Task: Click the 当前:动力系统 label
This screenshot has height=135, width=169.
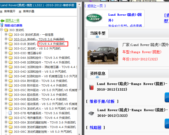Action: [x=13, y=25]
